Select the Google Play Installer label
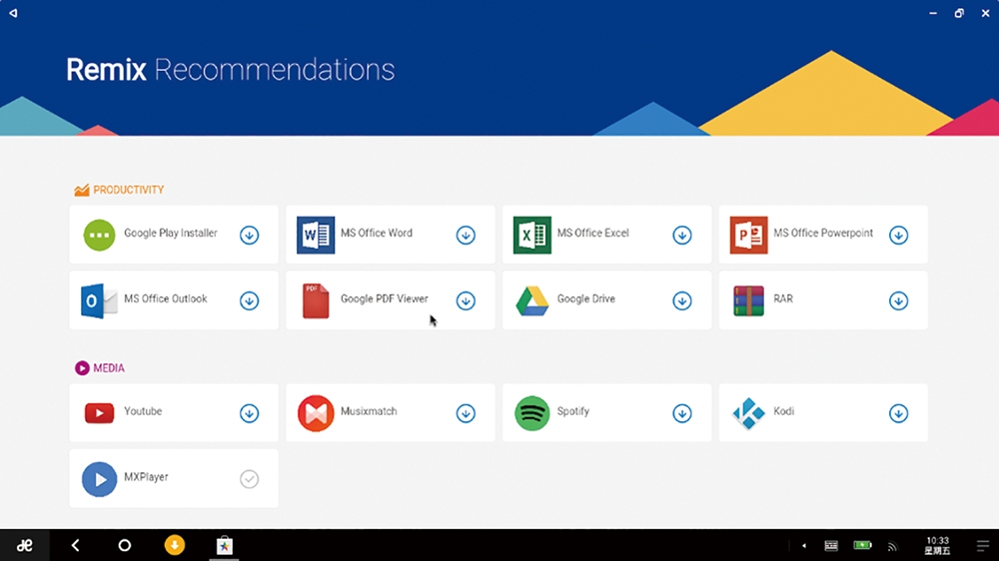The image size is (999, 561). tap(171, 233)
